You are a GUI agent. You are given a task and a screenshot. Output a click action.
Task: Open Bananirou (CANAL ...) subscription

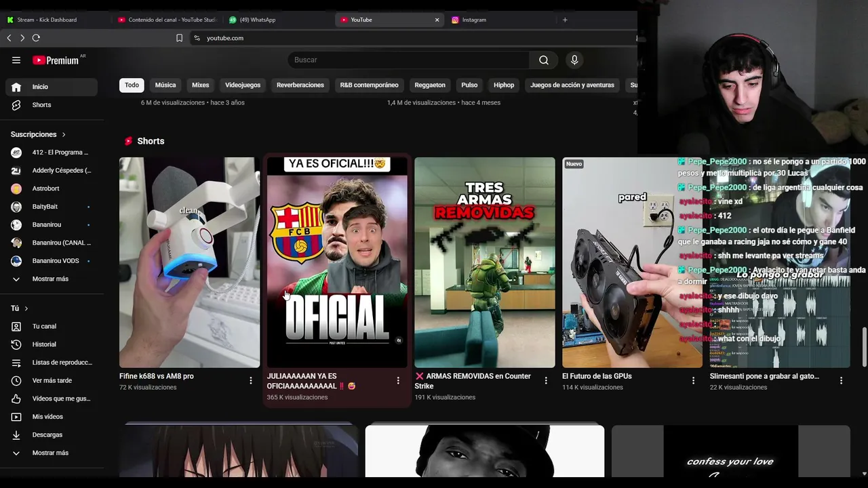(52, 243)
